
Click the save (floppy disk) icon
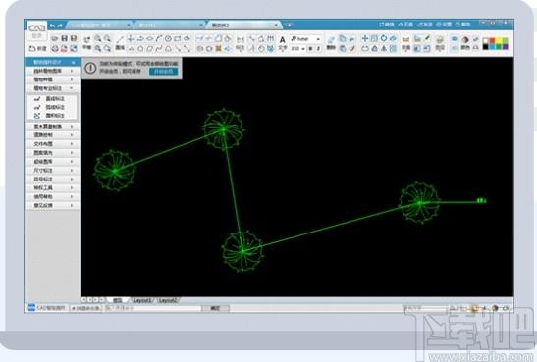click(x=64, y=38)
